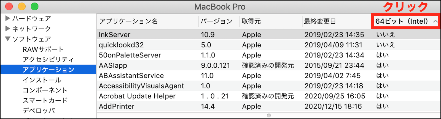Click the green zoom window button
This screenshot has width=441, height=119.
(x=34, y=6)
